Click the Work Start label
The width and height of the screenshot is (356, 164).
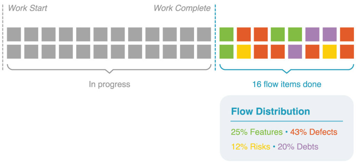27,8
